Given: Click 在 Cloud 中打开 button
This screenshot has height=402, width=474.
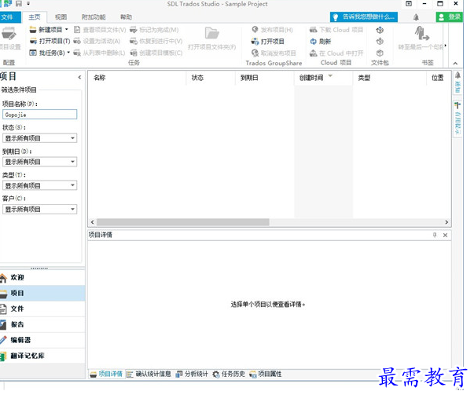Looking at the screenshot, I should pyautogui.click(x=336, y=53).
